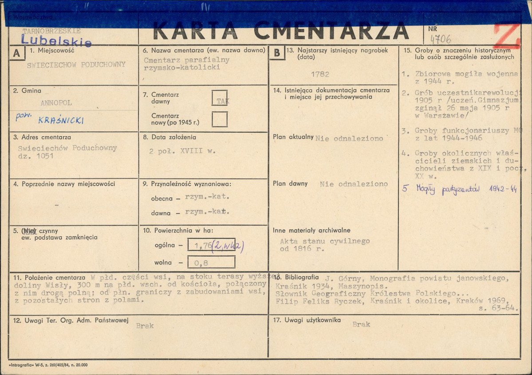
Task: Click the handwritten number 4706
Action: pyautogui.click(x=441, y=39)
